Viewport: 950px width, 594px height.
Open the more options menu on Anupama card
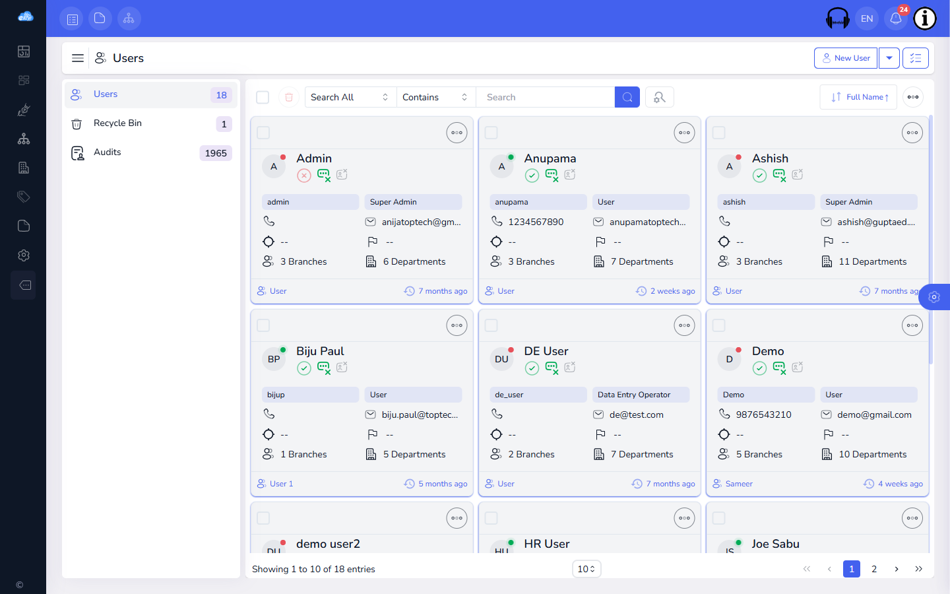click(684, 133)
